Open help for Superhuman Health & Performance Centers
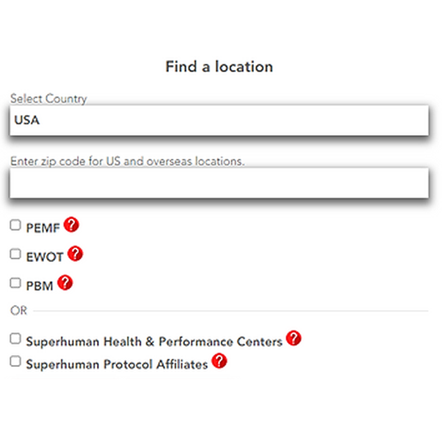Image resolution: width=442 pixels, height=442 pixels. 293,338
